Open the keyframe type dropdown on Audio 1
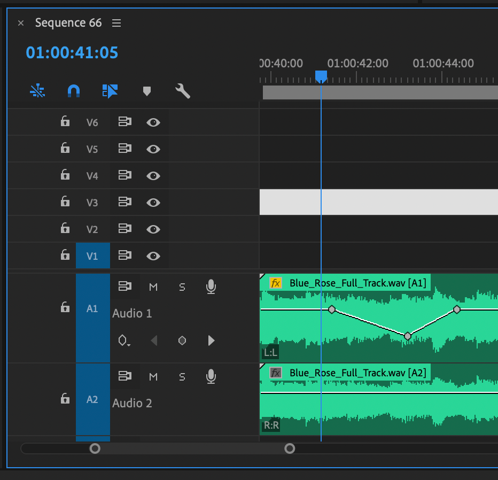The height and width of the screenshot is (480, 498). (x=123, y=340)
